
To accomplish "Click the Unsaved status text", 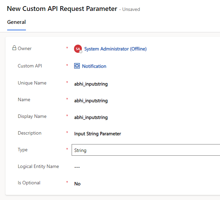I will point(131,10).
